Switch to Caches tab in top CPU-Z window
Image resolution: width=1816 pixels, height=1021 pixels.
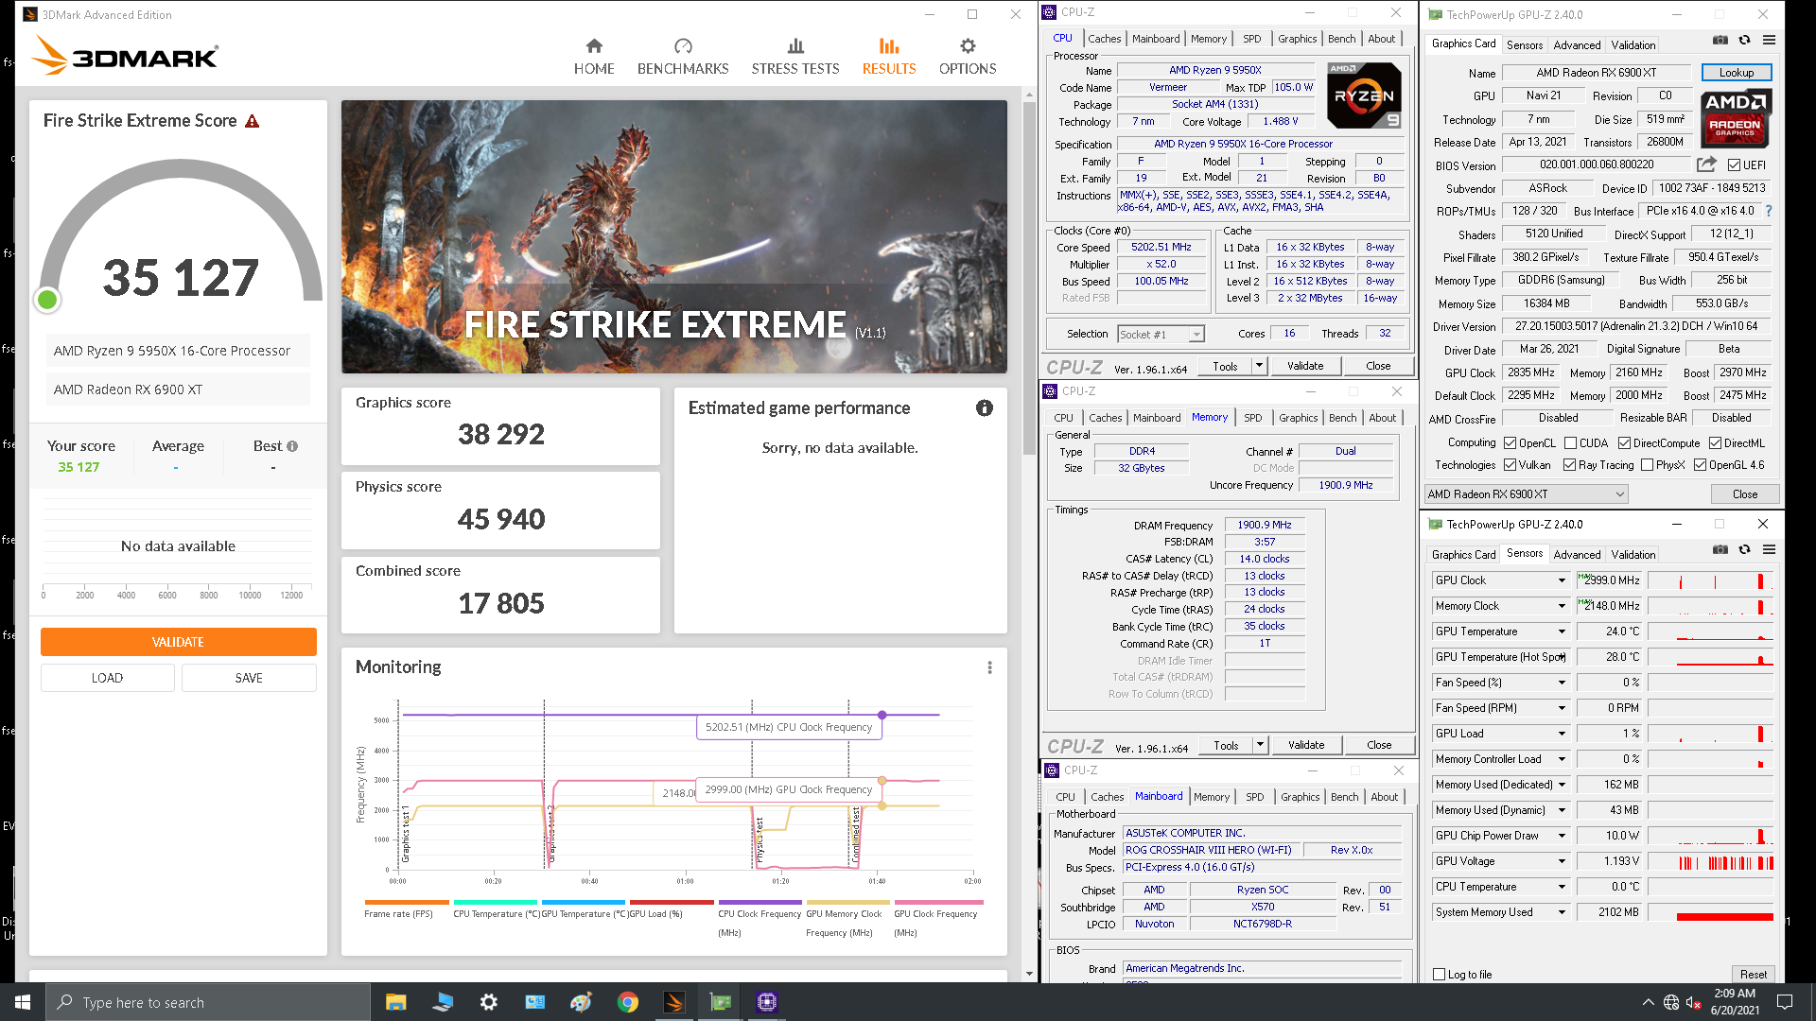1104,39
